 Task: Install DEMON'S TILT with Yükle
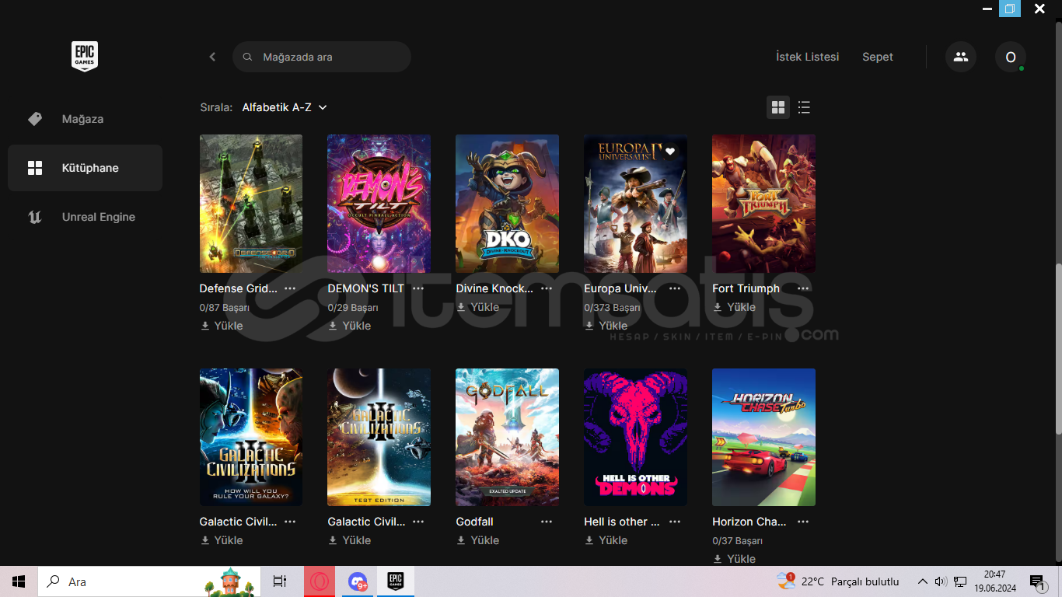[350, 326]
